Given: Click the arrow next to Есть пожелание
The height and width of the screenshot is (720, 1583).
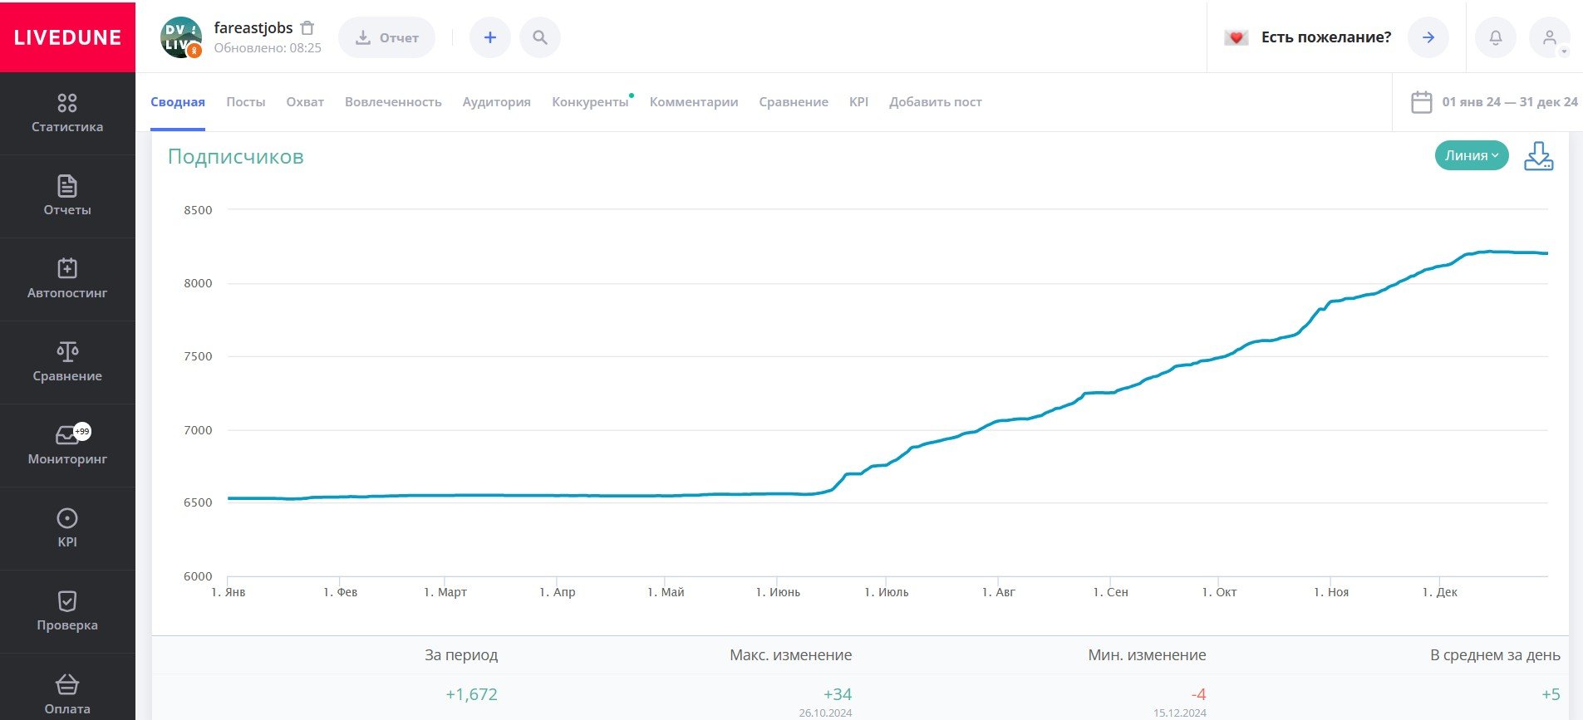Looking at the screenshot, I should (x=1428, y=37).
